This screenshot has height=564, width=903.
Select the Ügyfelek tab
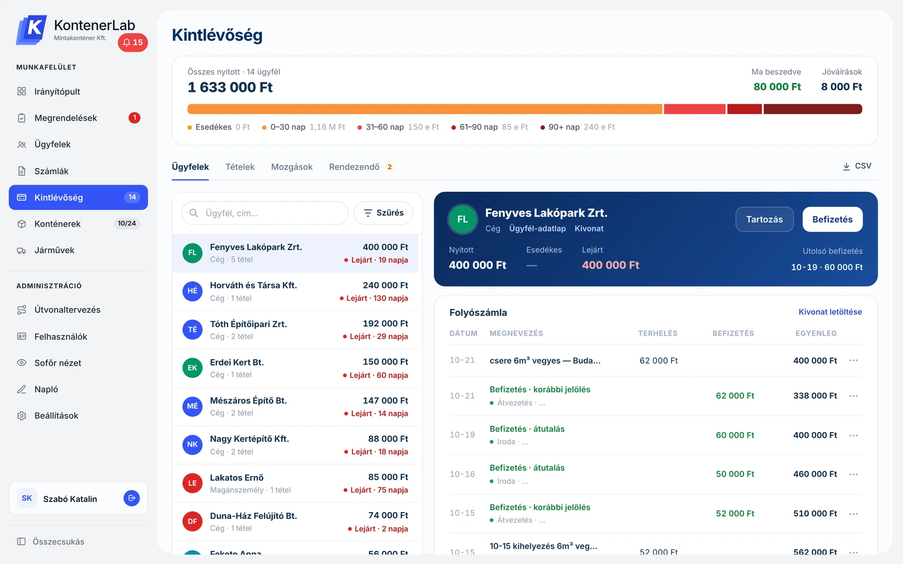point(190,167)
